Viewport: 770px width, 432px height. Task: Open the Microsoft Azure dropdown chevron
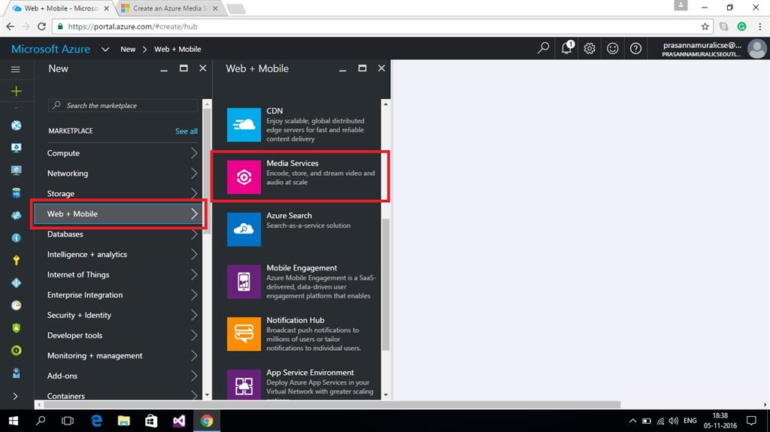point(105,49)
